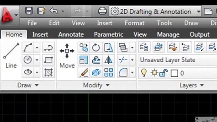The image size is (217, 122).
Task: Click layer 0 white color swatch
Action: (174, 73)
